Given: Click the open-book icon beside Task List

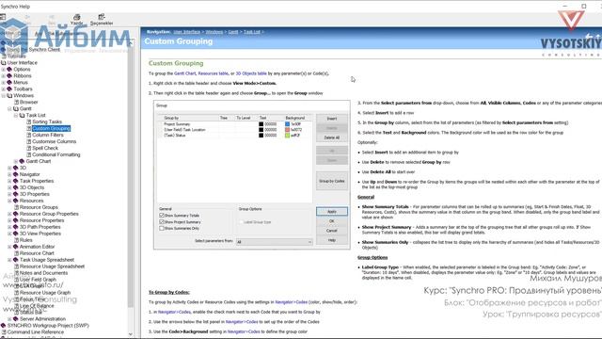Looking at the screenshot, I should [x=23, y=115].
